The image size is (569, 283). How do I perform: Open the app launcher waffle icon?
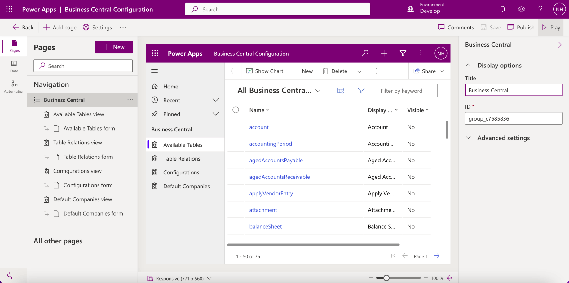click(9, 9)
